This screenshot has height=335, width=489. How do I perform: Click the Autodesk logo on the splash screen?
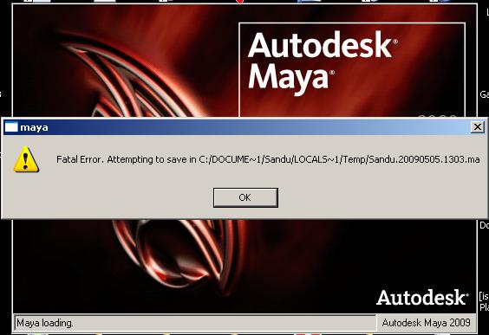[x=422, y=297]
